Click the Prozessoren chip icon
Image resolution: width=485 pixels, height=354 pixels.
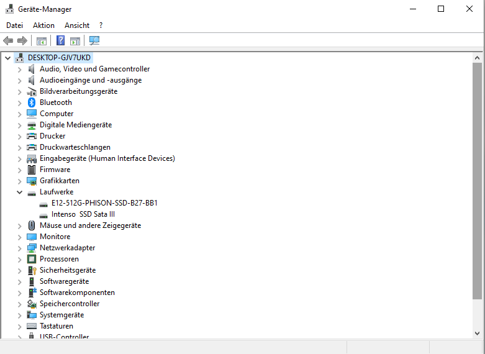[32, 259]
